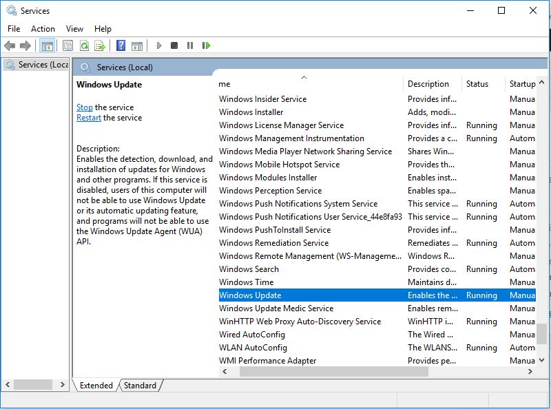Select the Windows Search service row
The height and width of the screenshot is (409, 551).
(x=249, y=269)
